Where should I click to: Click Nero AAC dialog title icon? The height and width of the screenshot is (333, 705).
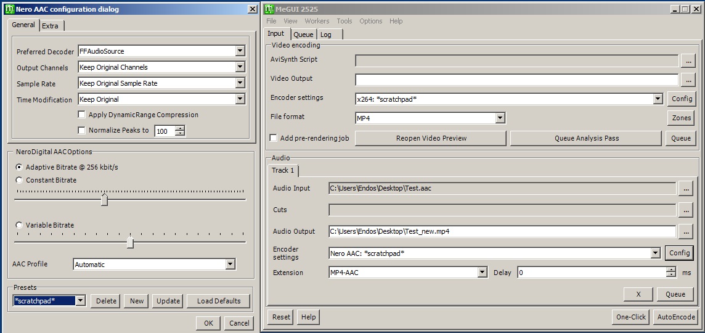[9, 9]
